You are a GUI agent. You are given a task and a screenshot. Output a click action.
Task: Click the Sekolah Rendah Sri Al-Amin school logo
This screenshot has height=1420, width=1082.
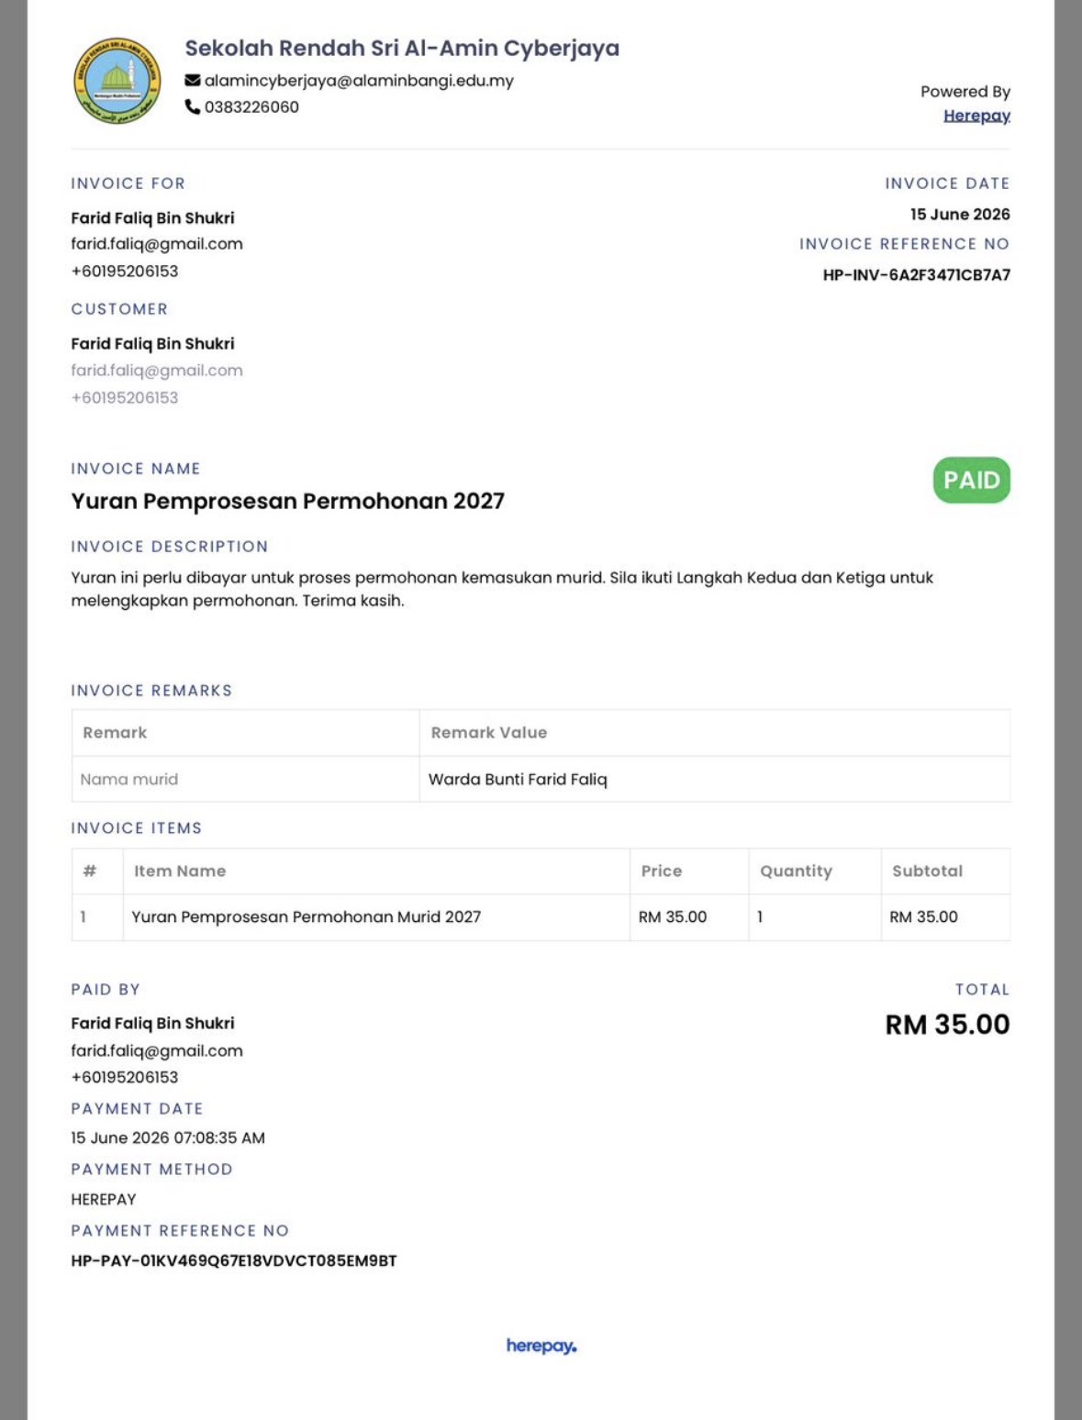[x=117, y=81]
